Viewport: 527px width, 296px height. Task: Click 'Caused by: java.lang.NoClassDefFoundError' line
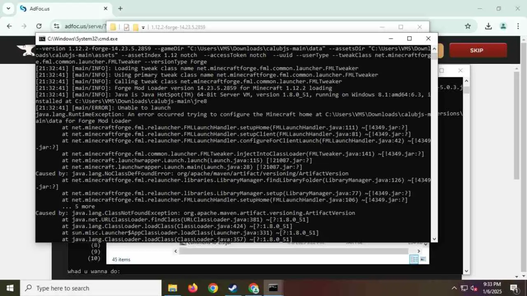pos(192,173)
